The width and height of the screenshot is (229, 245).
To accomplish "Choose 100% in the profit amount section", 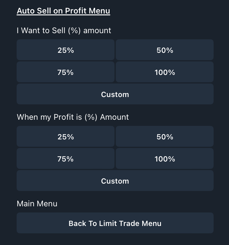I will coord(165,159).
